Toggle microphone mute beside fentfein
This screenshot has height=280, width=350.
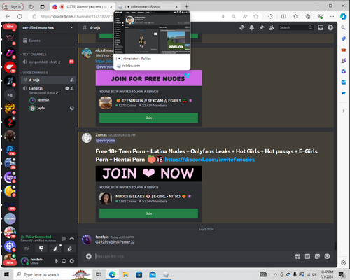click(56, 261)
